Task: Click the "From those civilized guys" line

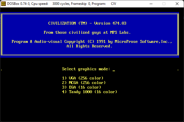Action: (x=87, y=32)
